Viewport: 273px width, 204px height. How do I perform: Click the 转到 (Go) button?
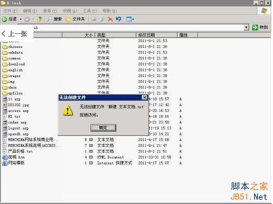260,27
